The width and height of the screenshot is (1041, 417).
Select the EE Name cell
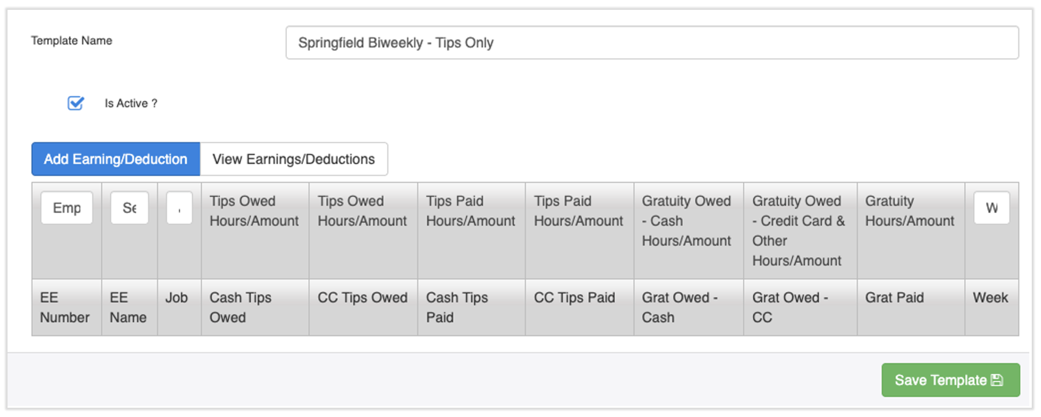pos(129,307)
